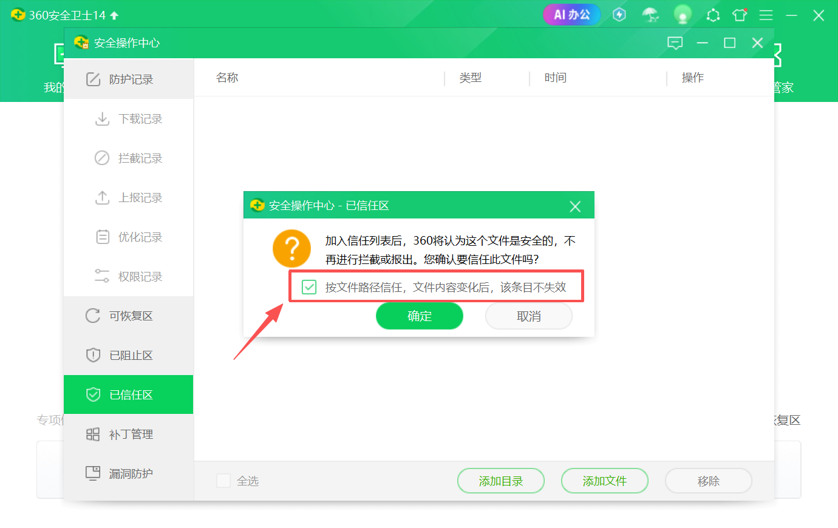Click the 类型 column header

click(x=471, y=78)
